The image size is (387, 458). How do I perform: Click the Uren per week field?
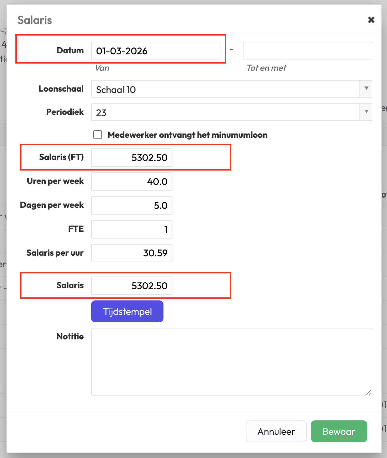pyautogui.click(x=132, y=181)
